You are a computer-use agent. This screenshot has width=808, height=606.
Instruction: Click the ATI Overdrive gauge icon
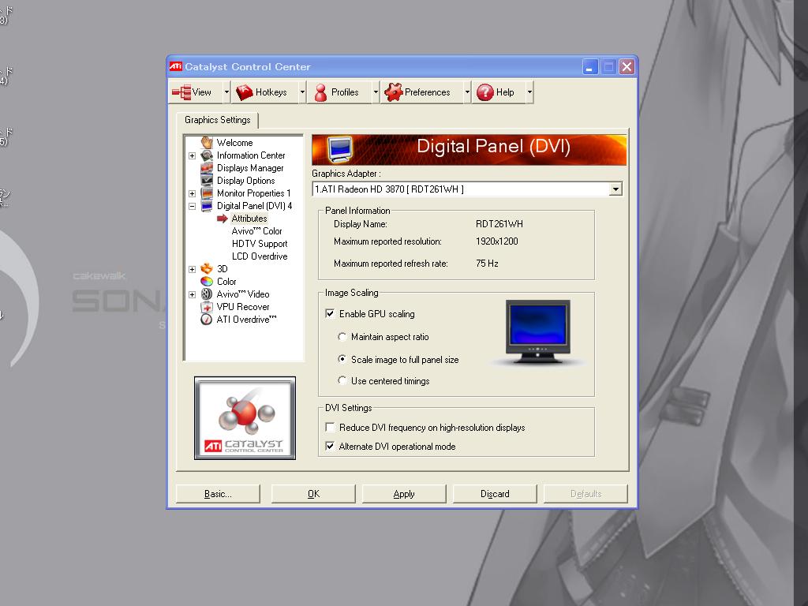point(207,319)
